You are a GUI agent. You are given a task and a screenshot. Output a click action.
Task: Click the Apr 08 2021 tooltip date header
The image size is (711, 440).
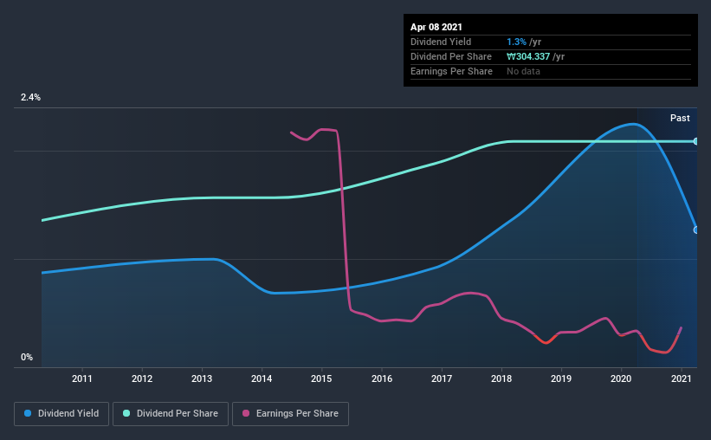[x=436, y=27]
